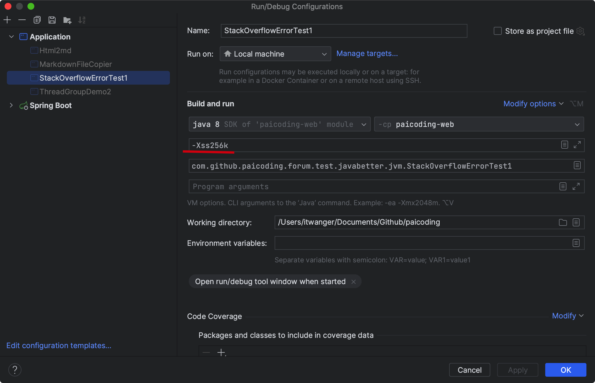Viewport: 595px width, 383px height.
Task: Click the Browse working directory folder icon
Action: [563, 222]
